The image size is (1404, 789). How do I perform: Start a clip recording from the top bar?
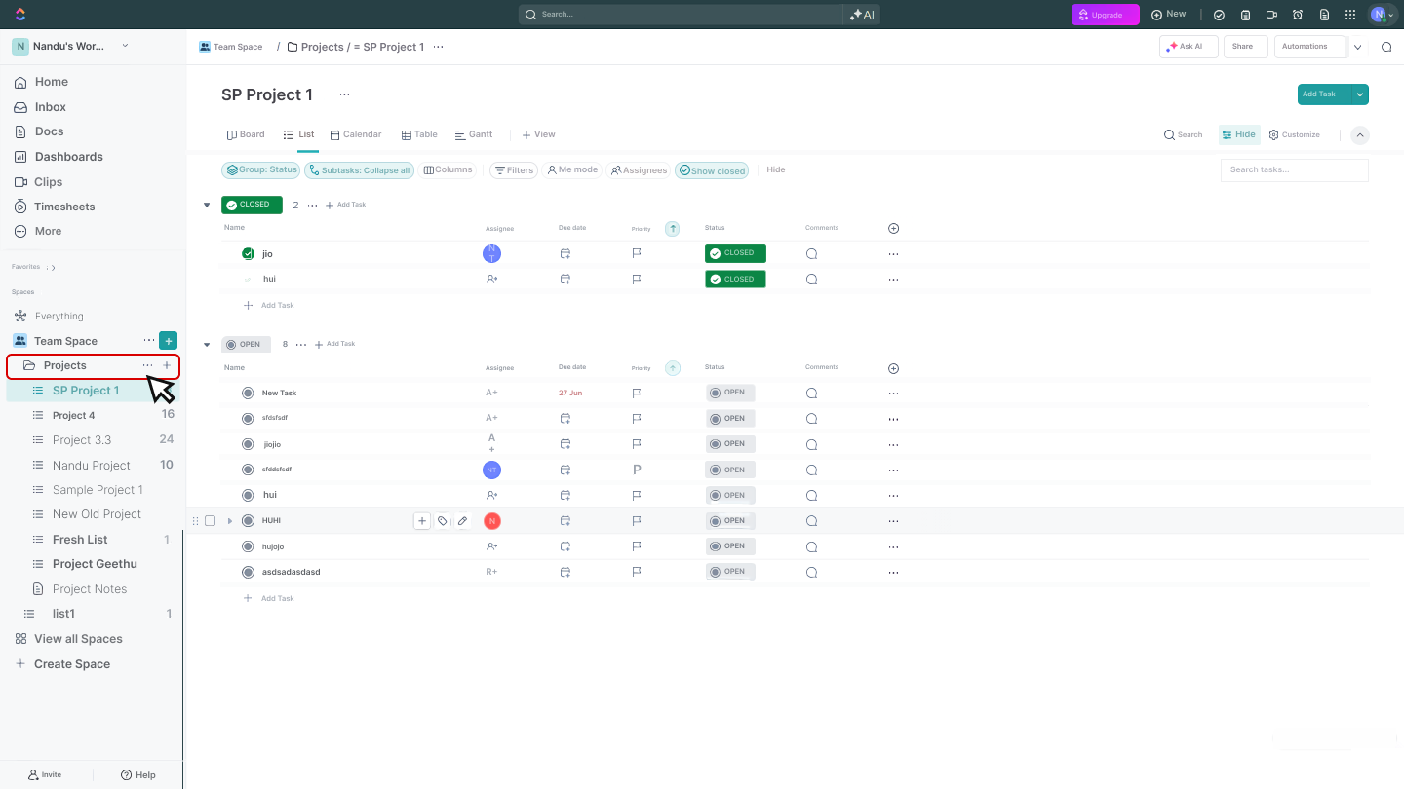[1270, 15]
